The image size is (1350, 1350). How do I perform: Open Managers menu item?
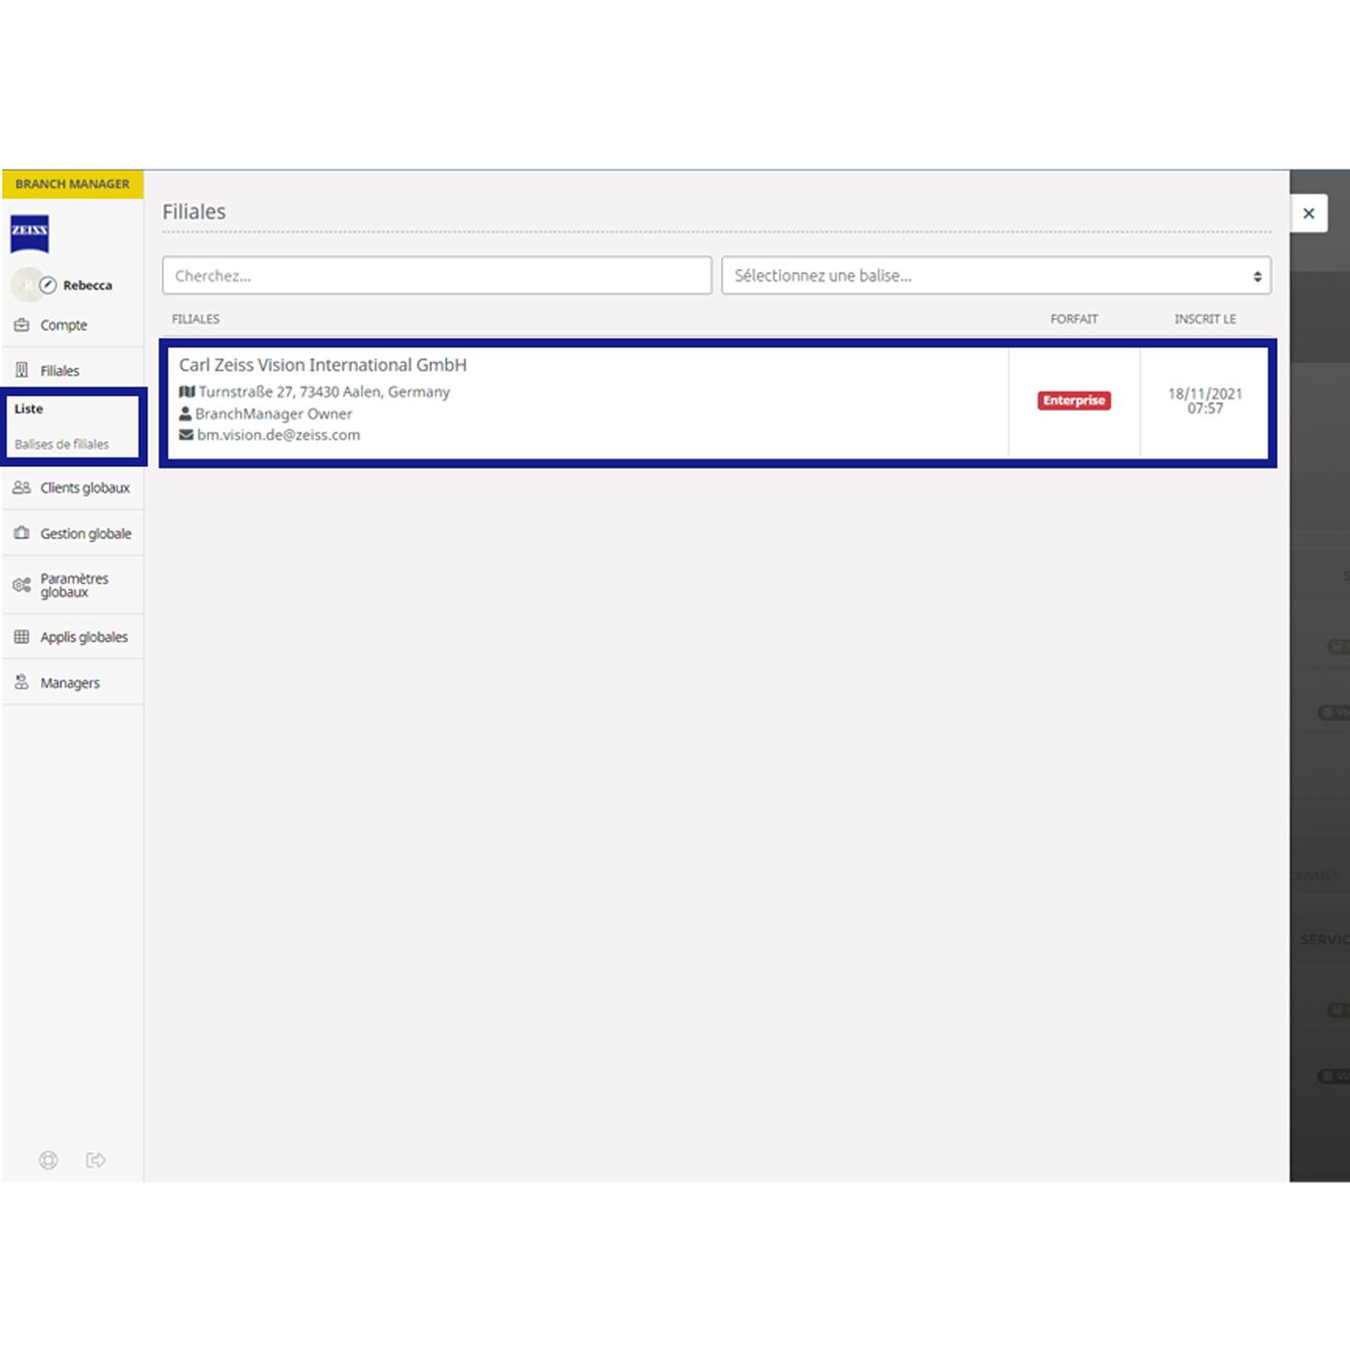click(73, 682)
